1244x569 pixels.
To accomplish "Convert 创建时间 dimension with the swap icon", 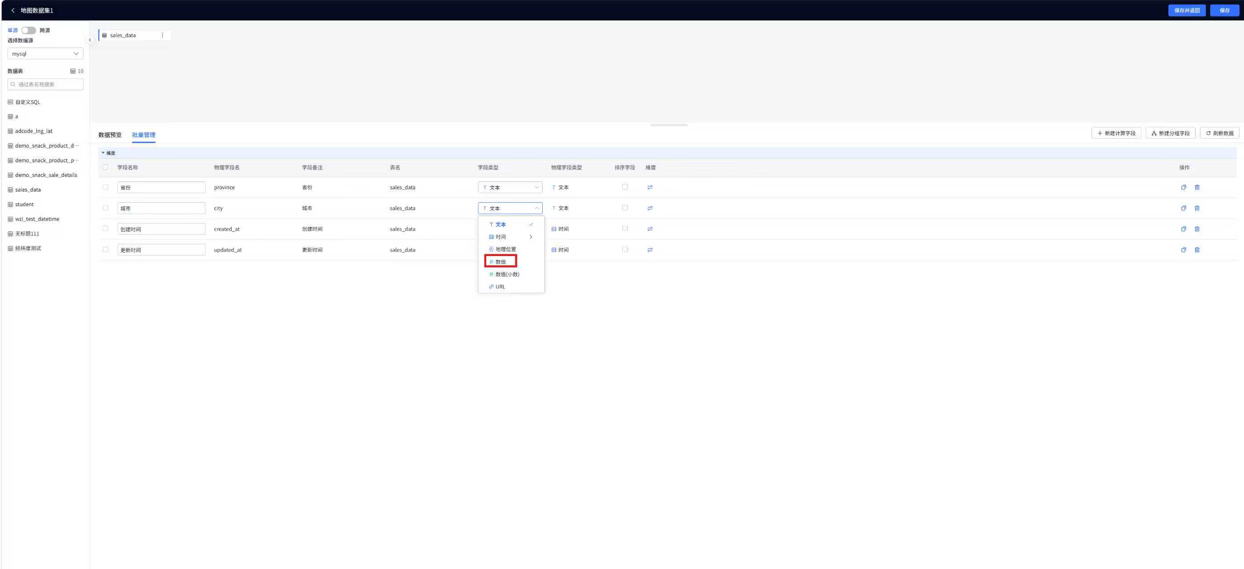I will pyautogui.click(x=650, y=229).
